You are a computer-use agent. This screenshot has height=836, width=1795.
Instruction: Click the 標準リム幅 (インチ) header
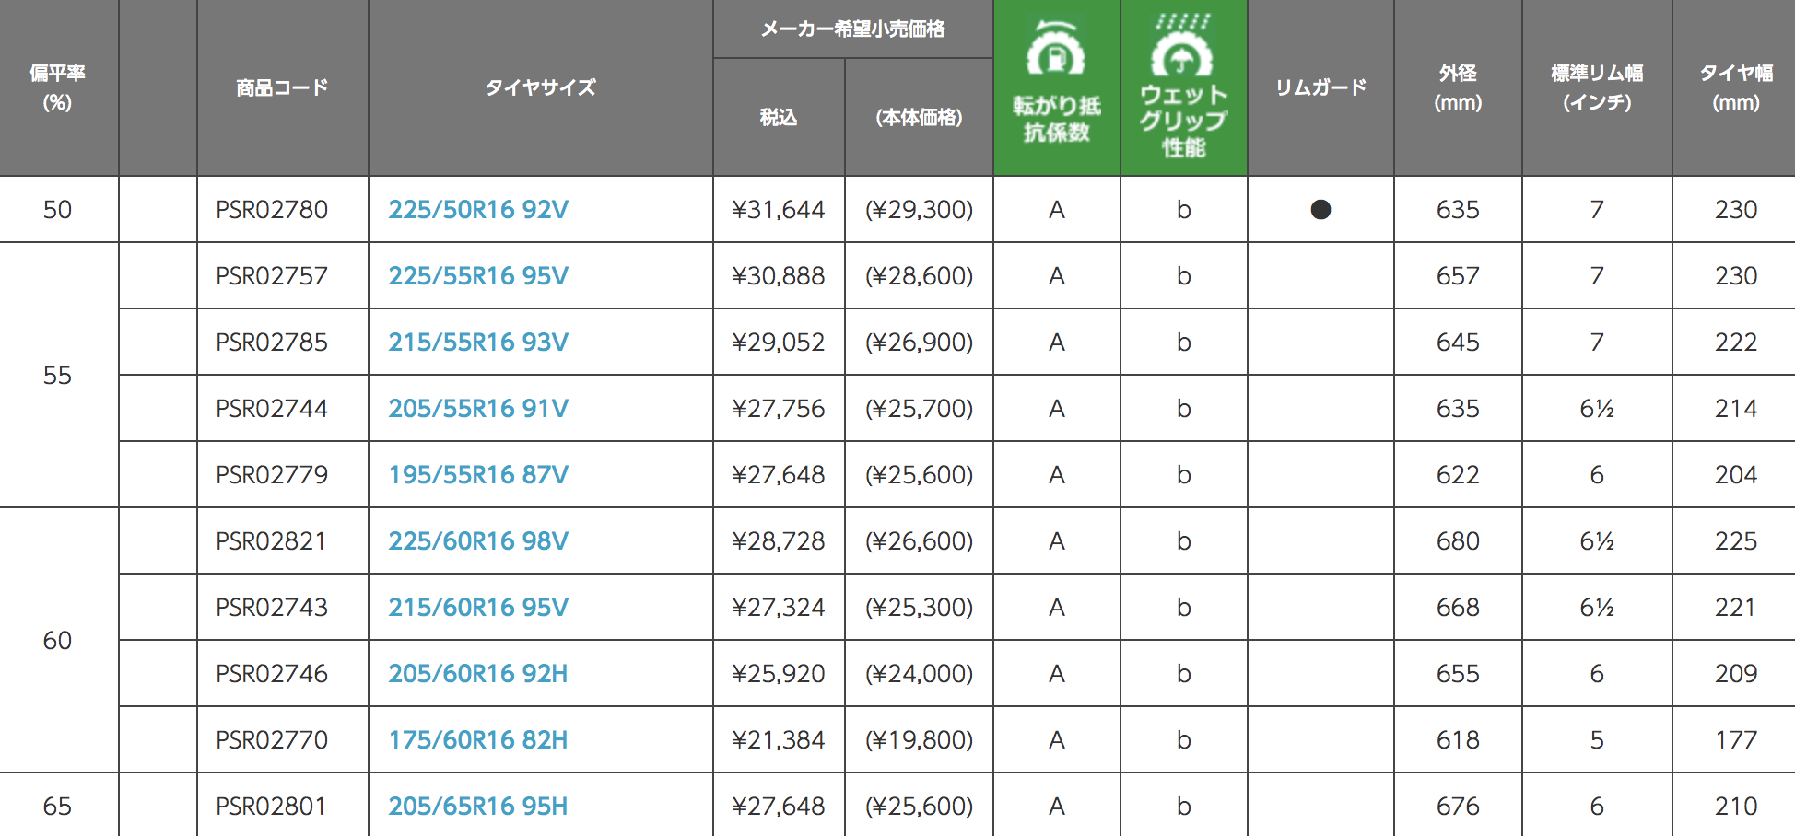point(1597,87)
